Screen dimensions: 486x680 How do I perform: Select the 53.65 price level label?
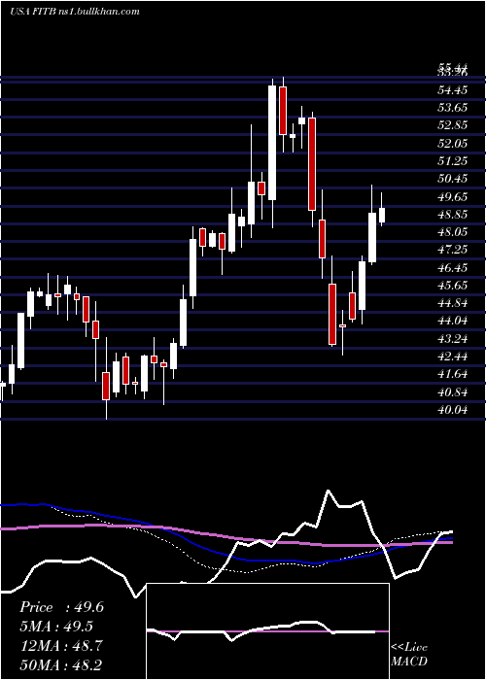pyautogui.click(x=452, y=108)
